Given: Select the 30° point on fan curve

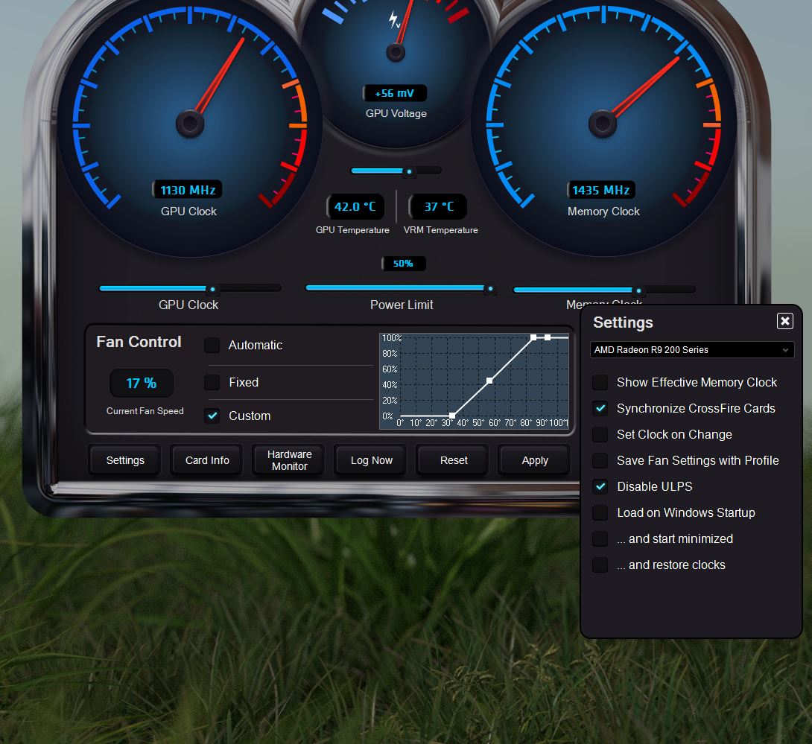Looking at the screenshot, I should coord(452,416).
